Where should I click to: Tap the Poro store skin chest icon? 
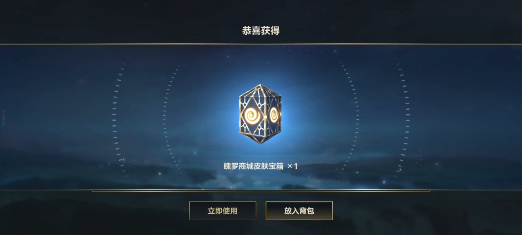[x=260, y=114]
